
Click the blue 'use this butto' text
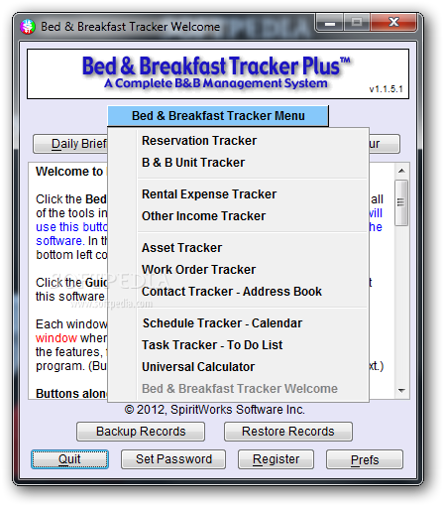click(71, 227)
